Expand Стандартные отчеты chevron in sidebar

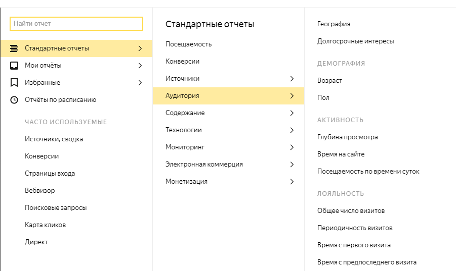pos(140,48)
